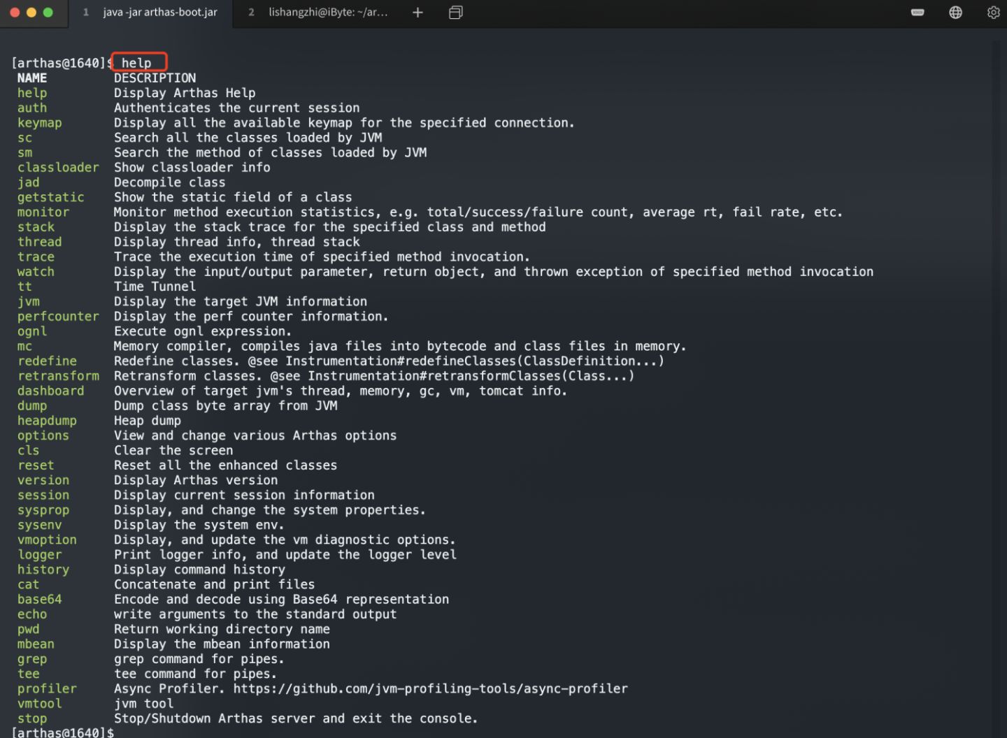The width and height of the screenshot is (1007, 738).
Task: Select the 'base64' command name
Action: [40, 600]
